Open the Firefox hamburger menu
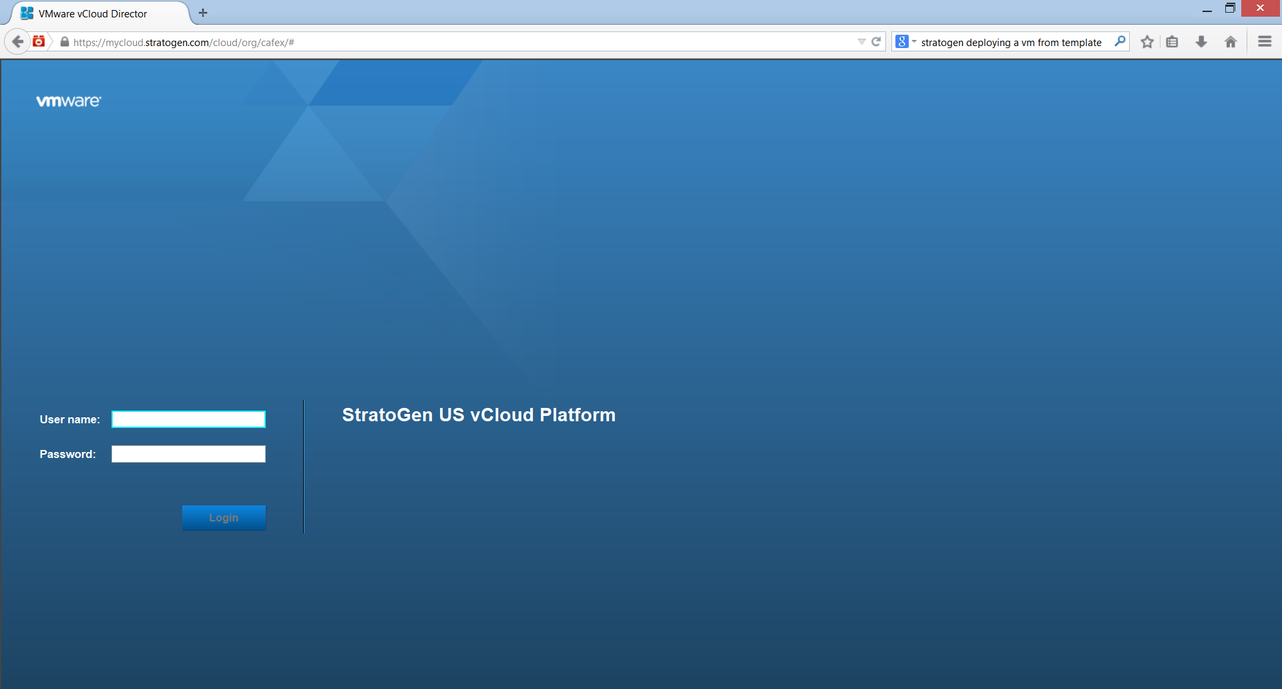This screenshot has width=1282, height=689. (x=1265, y=41)
